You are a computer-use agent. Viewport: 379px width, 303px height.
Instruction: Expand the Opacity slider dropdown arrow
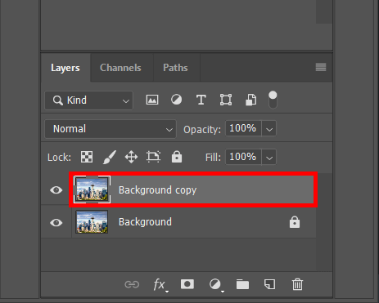(x=269, y=129)
